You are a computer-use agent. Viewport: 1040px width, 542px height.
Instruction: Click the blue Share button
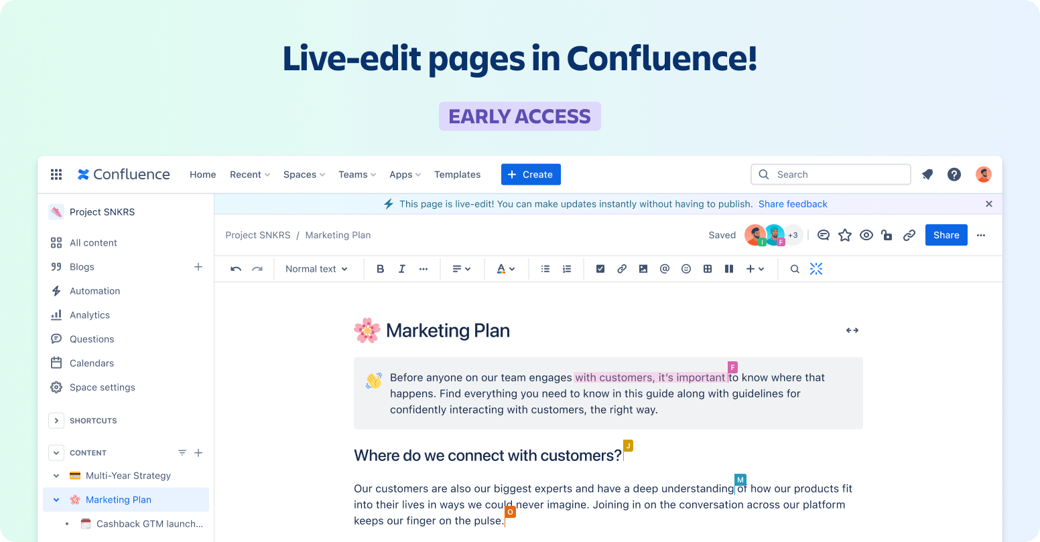point(946,235)
